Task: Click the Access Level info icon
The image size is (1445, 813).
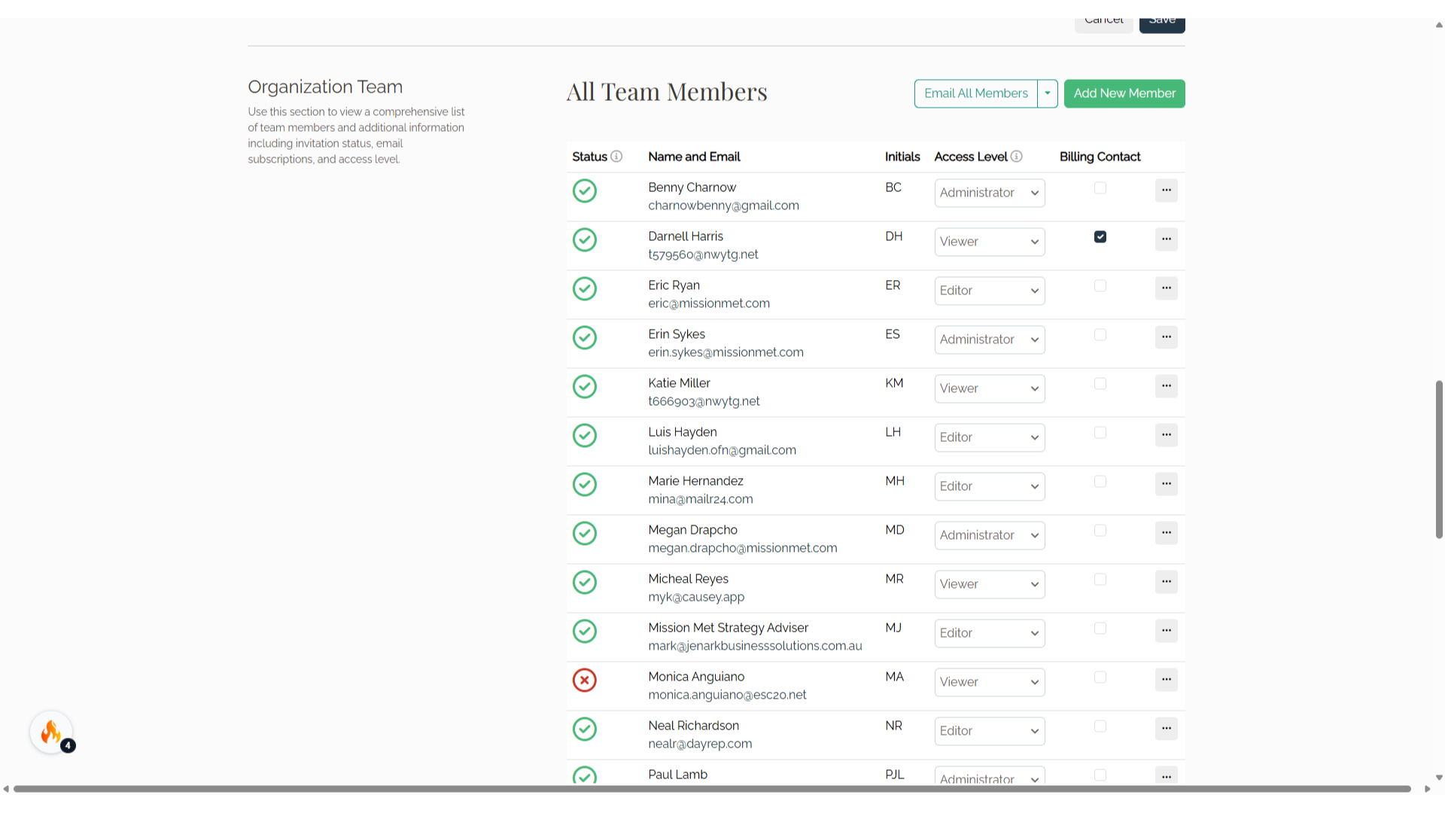Action: (x=1016, y=157)
